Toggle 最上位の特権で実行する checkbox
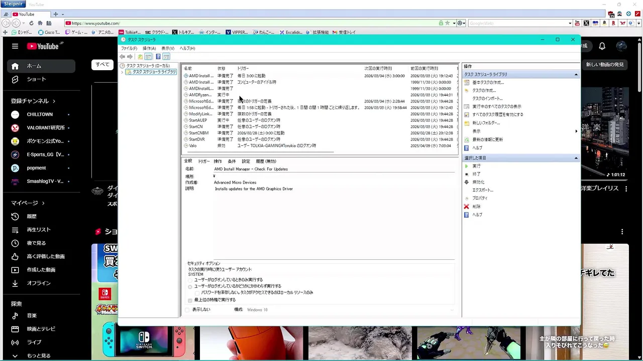Viewport: 643px width, 361px height. click(190, 300)
